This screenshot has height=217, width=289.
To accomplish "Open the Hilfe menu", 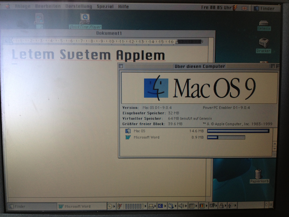I will [123, 7].
